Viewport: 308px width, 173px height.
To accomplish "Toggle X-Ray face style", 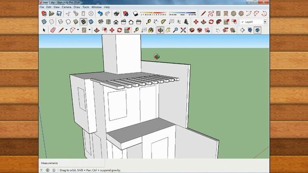I will 44,22.
